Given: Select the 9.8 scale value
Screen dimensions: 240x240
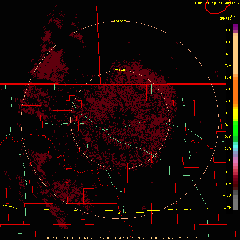Looking at the screenshot, I should [228, 30].
